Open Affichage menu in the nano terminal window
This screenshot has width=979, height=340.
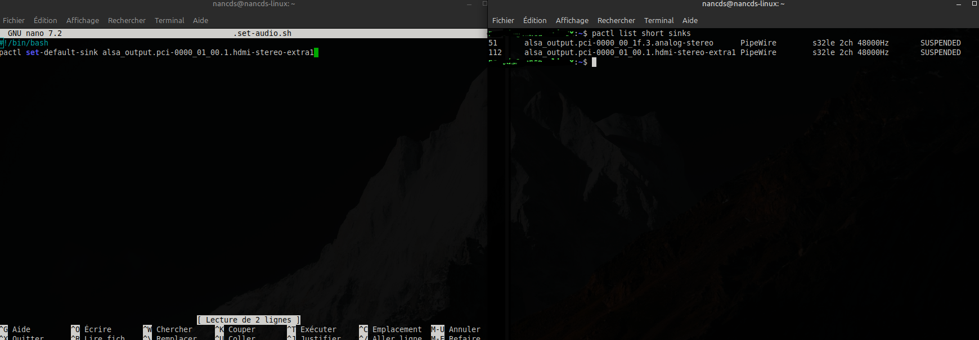click(82, 20)
